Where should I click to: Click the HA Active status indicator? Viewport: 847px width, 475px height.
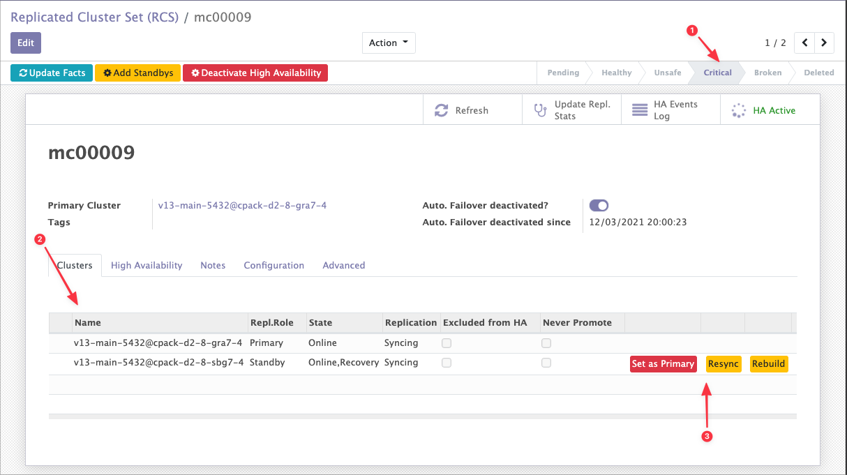(765, 110)
